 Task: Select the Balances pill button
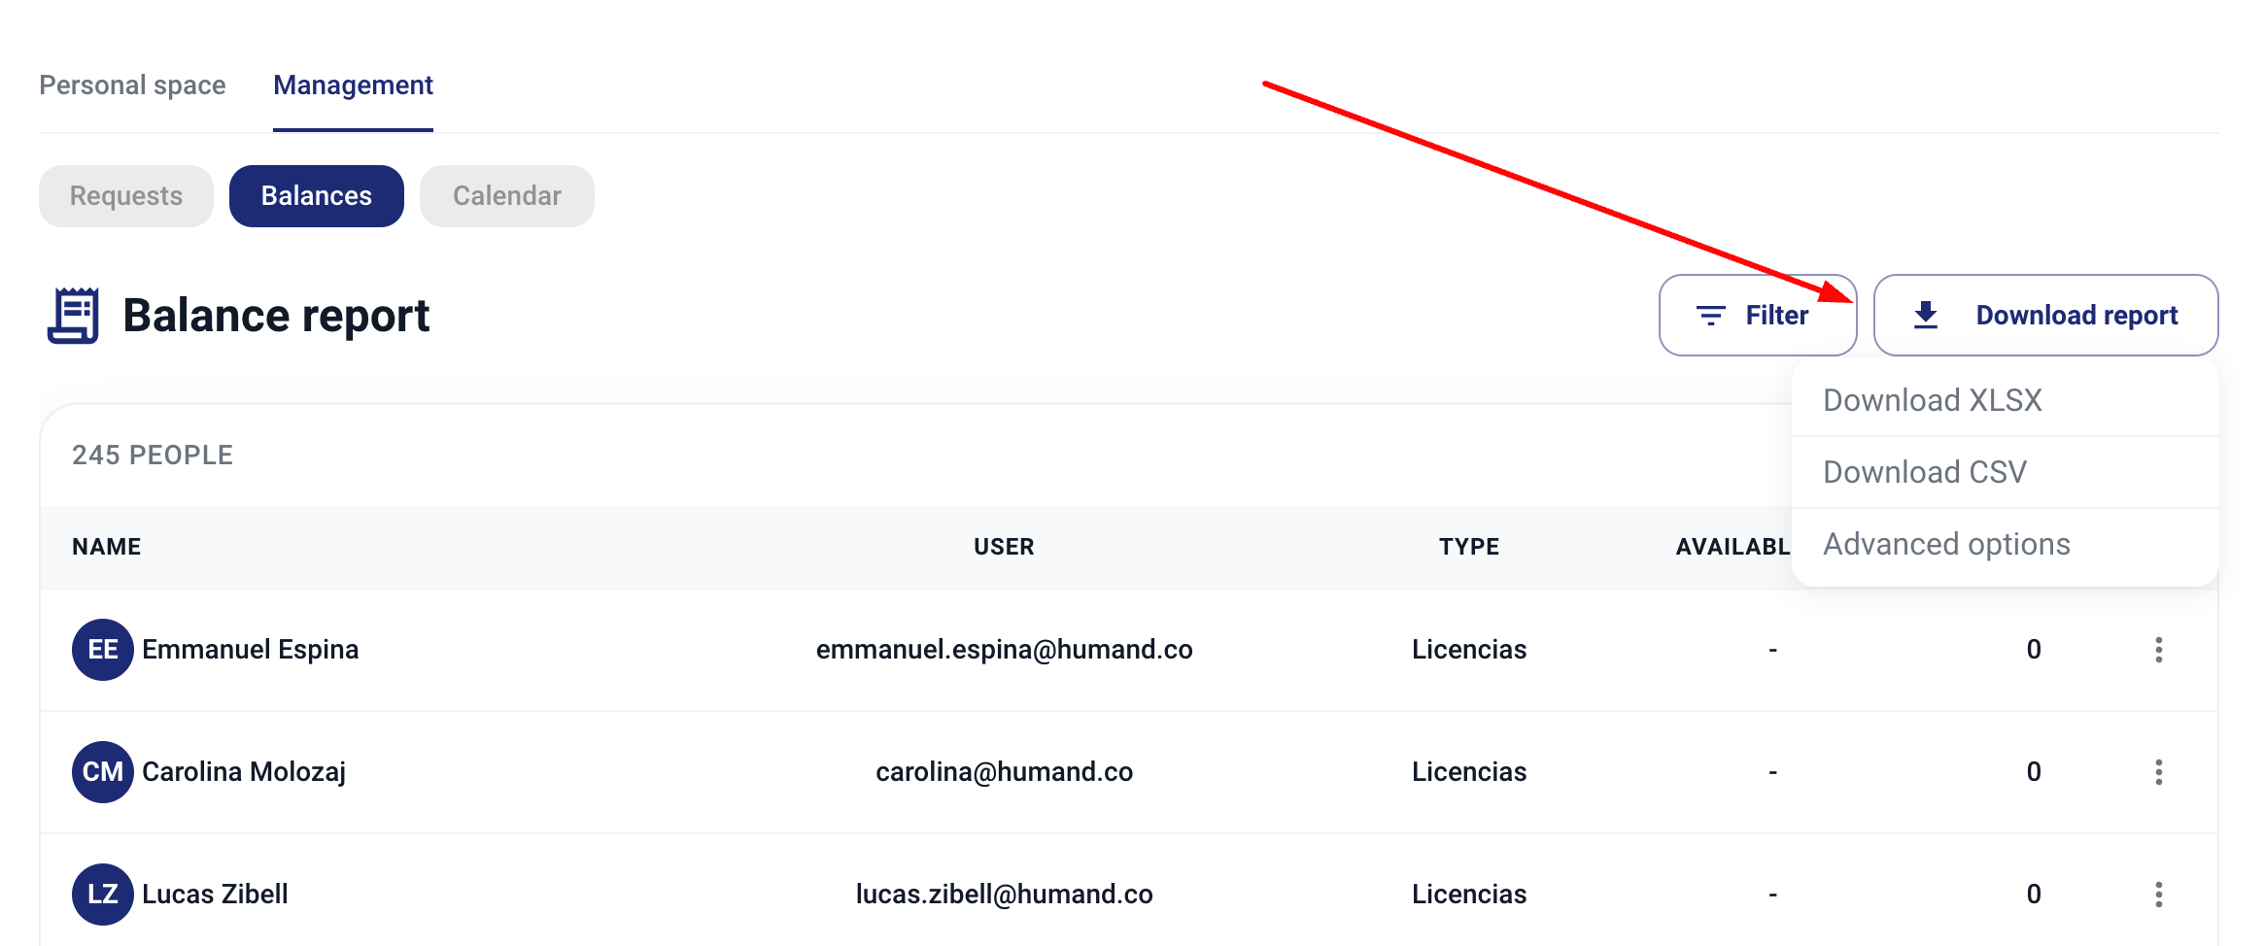coord(317,196)
